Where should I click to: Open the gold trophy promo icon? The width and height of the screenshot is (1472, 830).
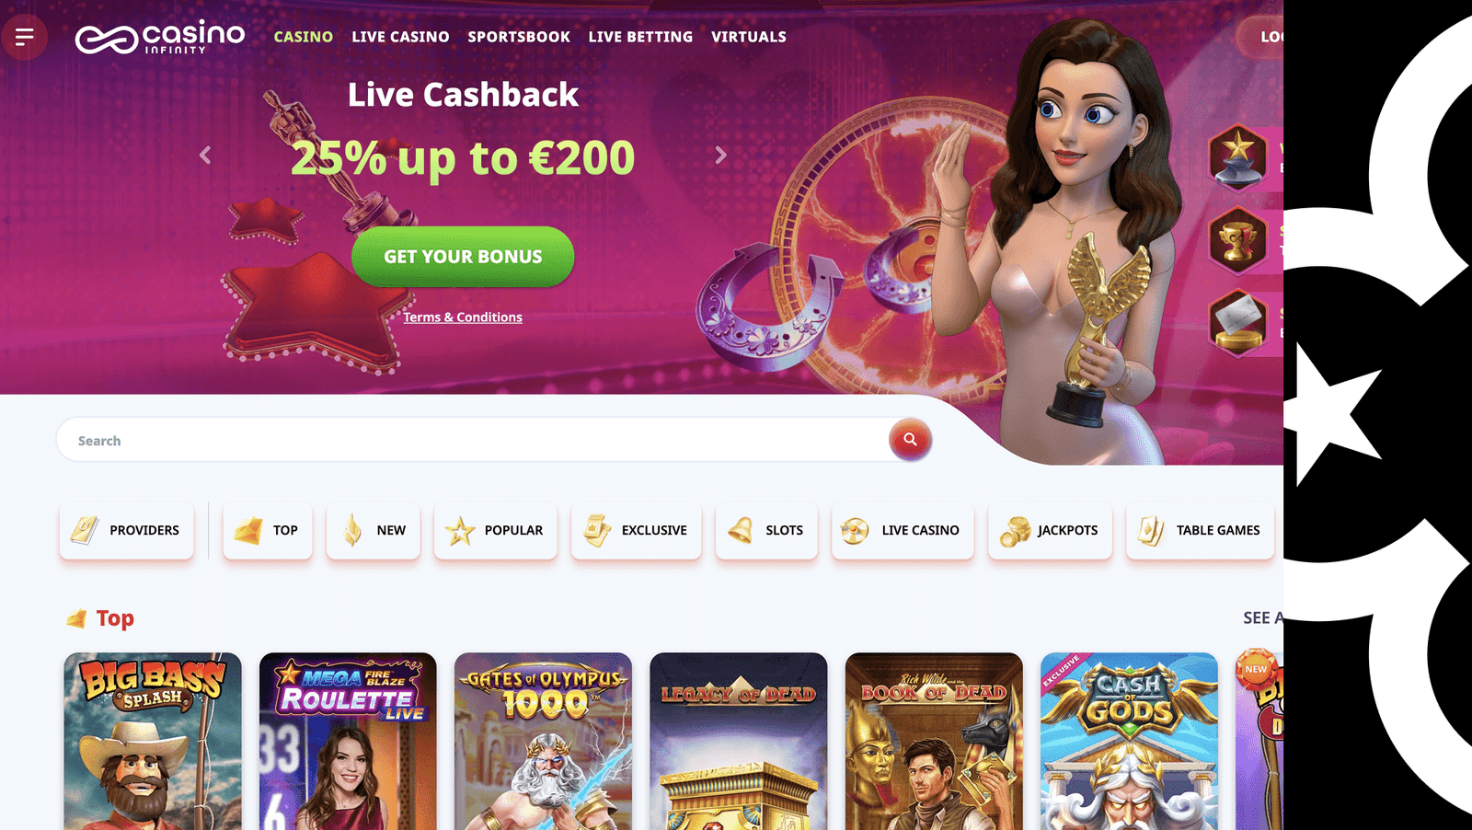click(1237, 240)
